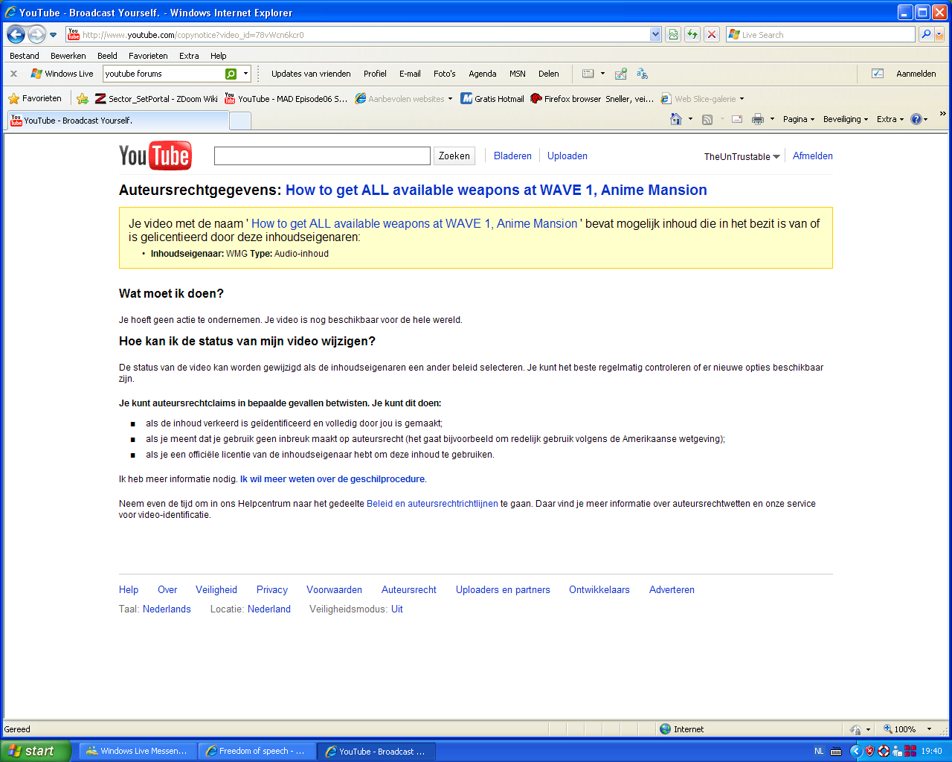This screenshot has width=952, height=762.
Task: Click the Windows Live form-fill card icon
Action: 588,74
